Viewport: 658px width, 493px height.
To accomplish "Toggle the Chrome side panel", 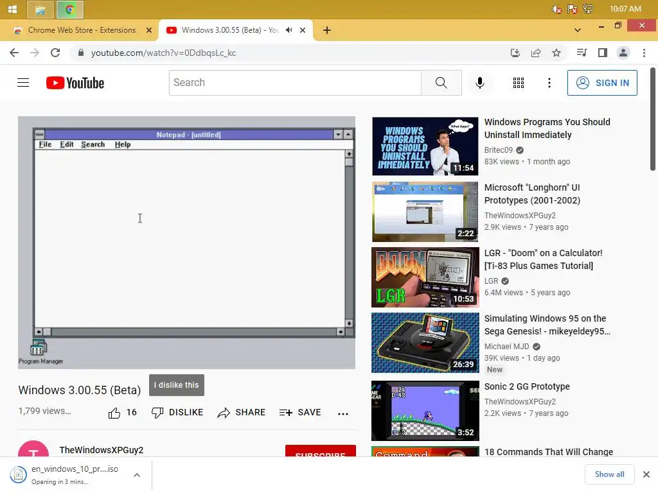I will (603, 53).
